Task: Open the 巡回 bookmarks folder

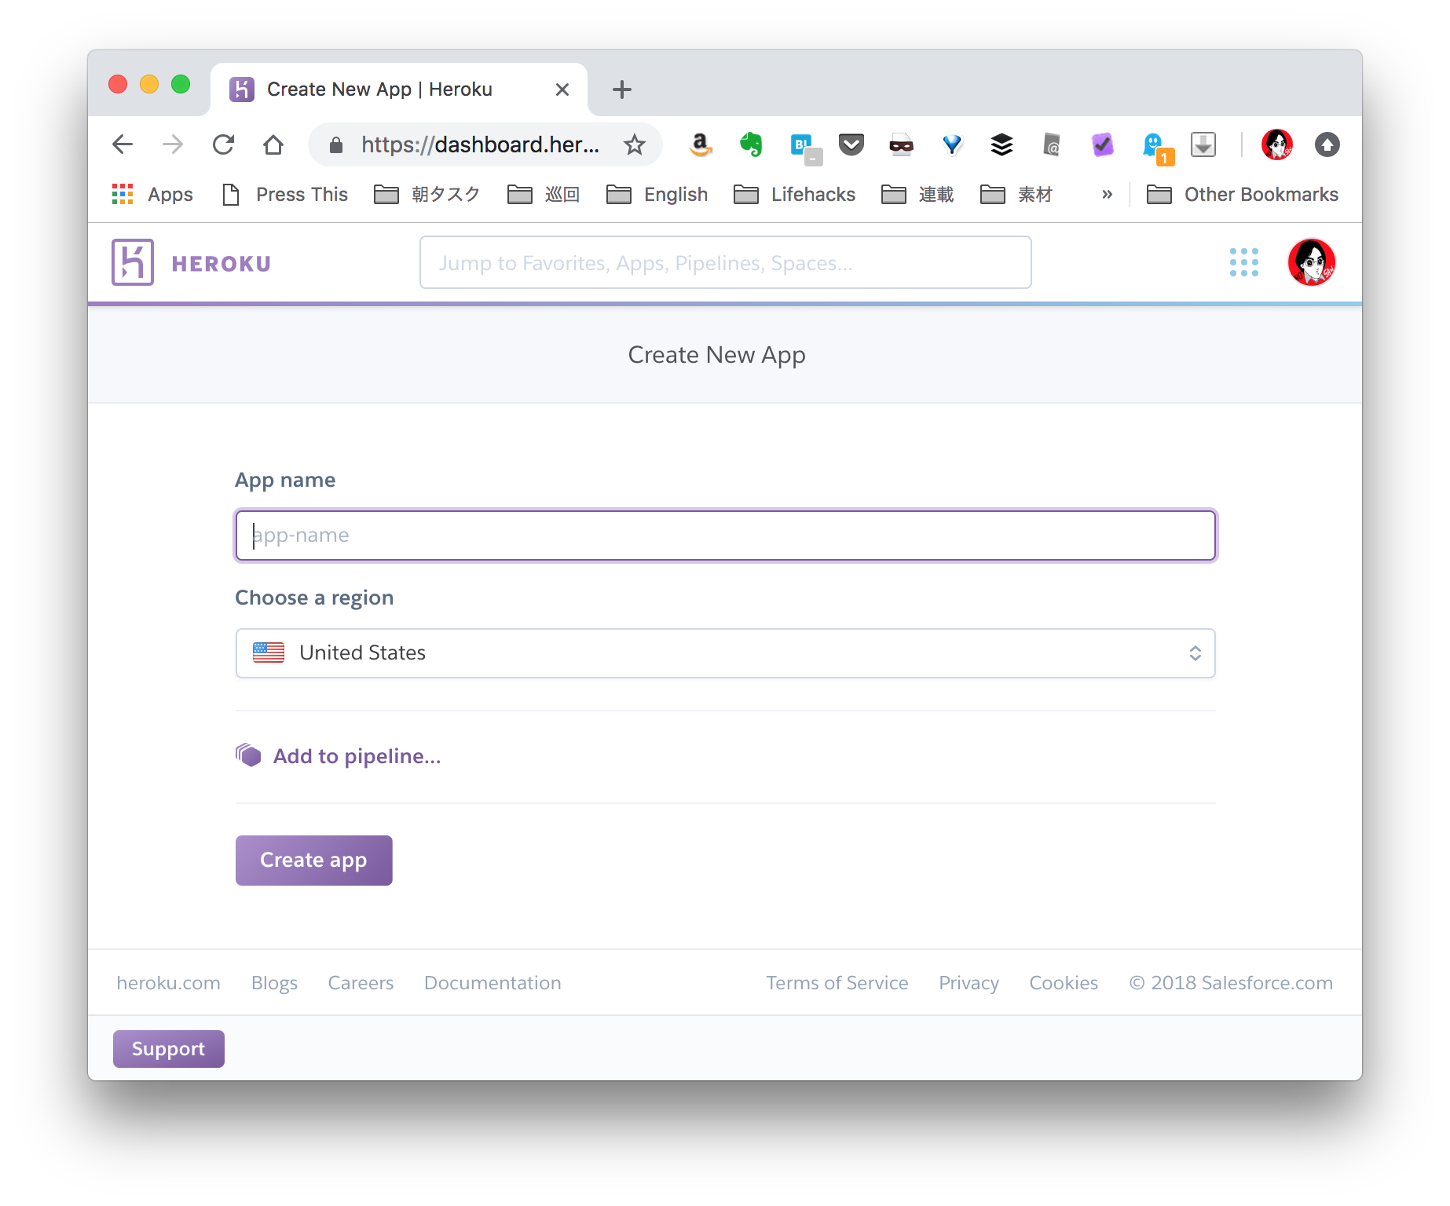Action: (544, 194)
